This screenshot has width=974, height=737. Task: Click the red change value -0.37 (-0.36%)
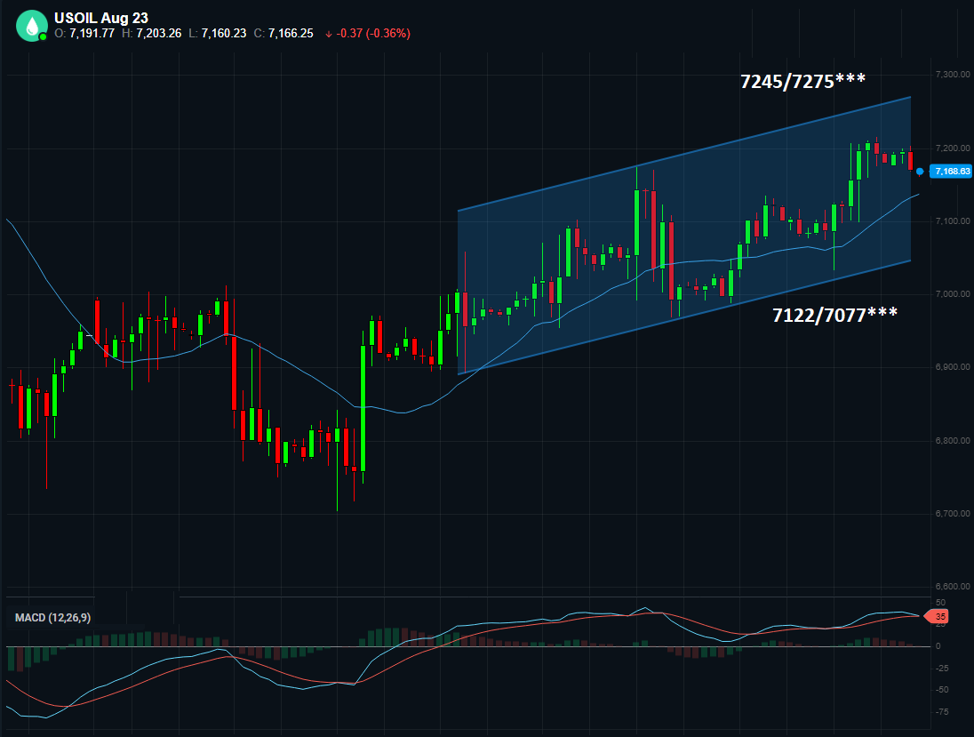point(372,34)
